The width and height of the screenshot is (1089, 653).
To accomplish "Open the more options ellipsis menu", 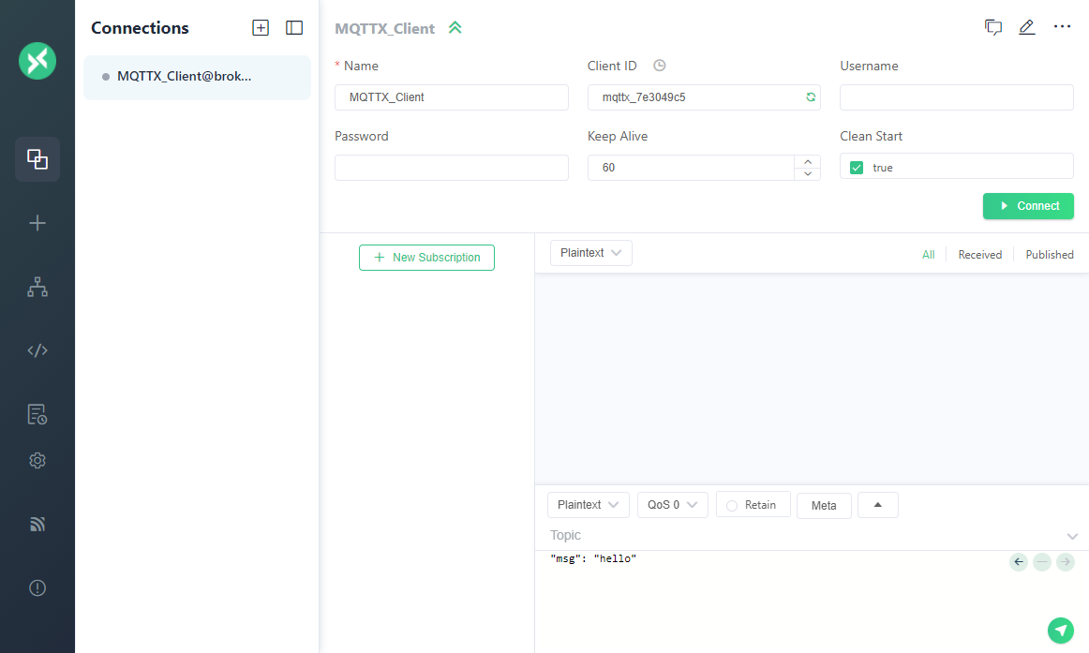I will [x=1062, y=26].
